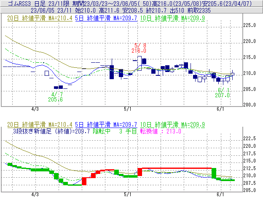Click the upper chart's '5/1' date label
Image resolution: width=263 pixels, height=200 pixels.
128,109
